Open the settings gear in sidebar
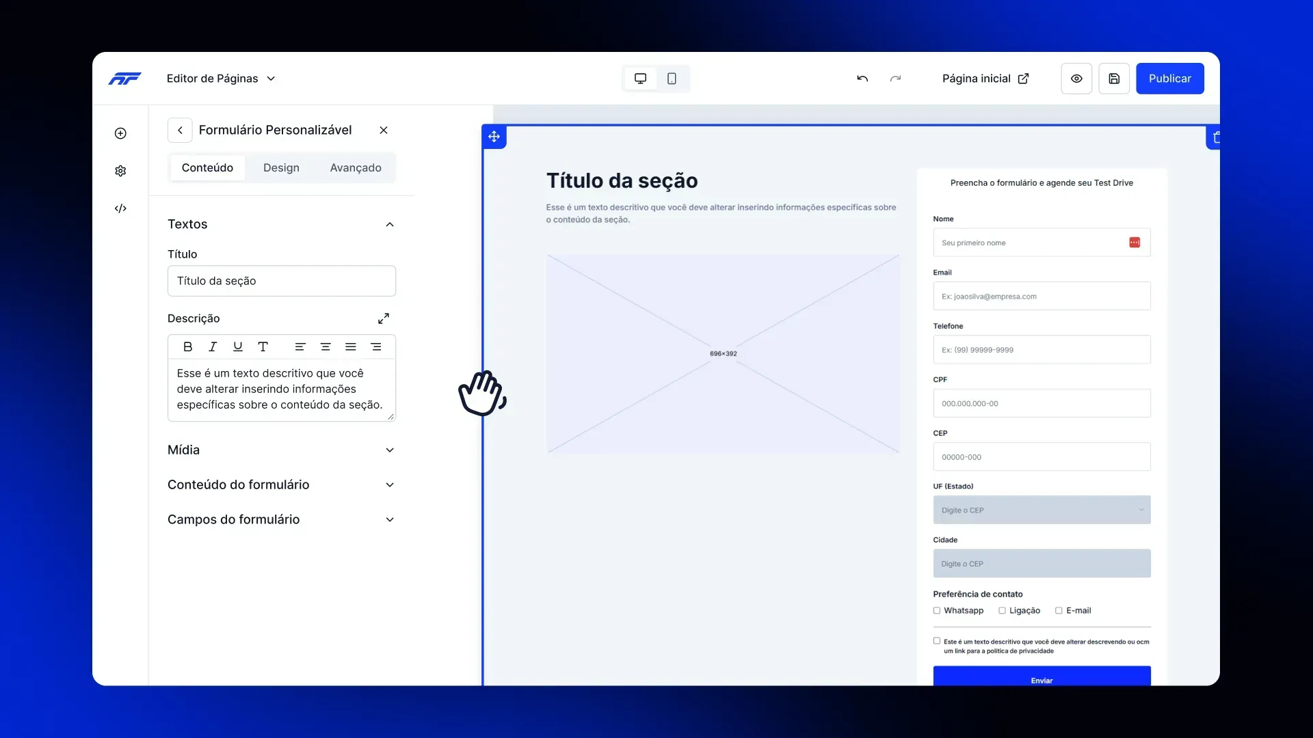 pos(120,171)
